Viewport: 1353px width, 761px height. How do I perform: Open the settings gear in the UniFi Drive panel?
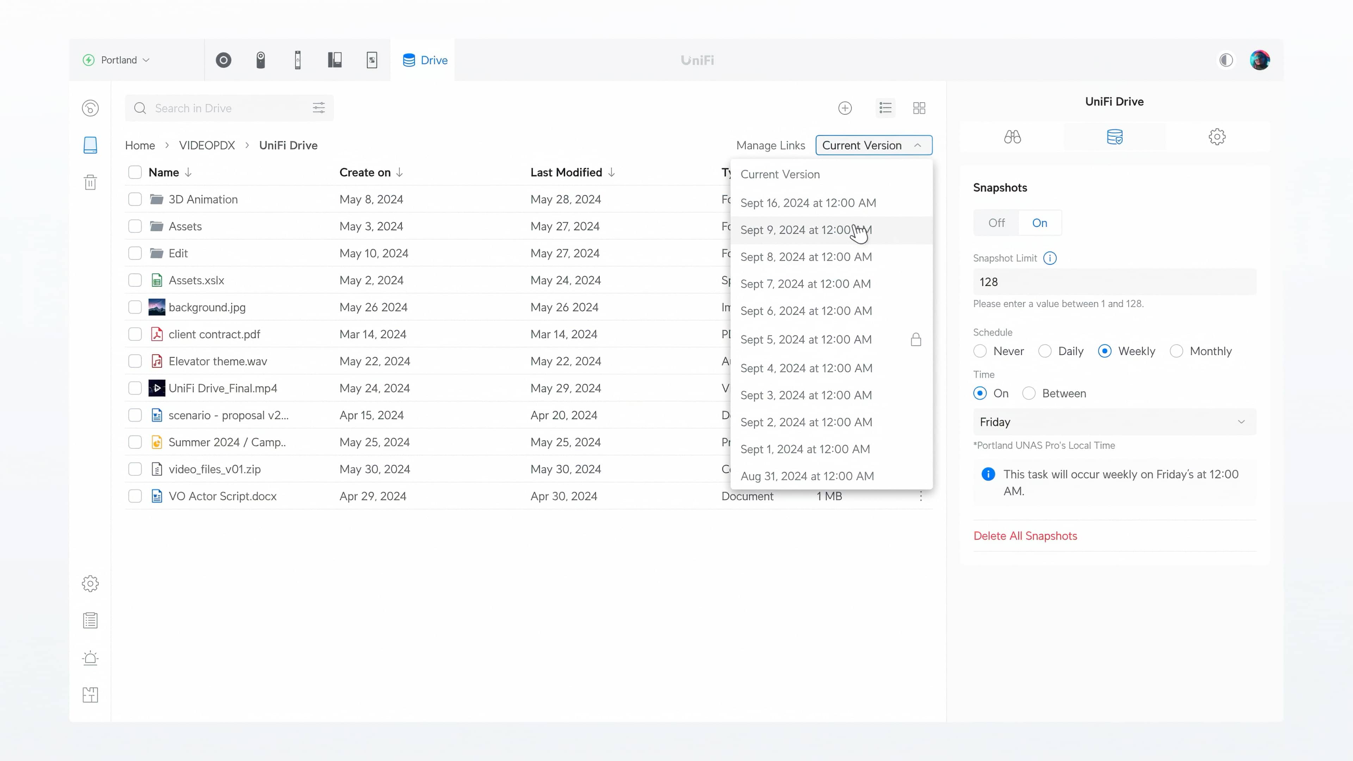click(1217, 137)
